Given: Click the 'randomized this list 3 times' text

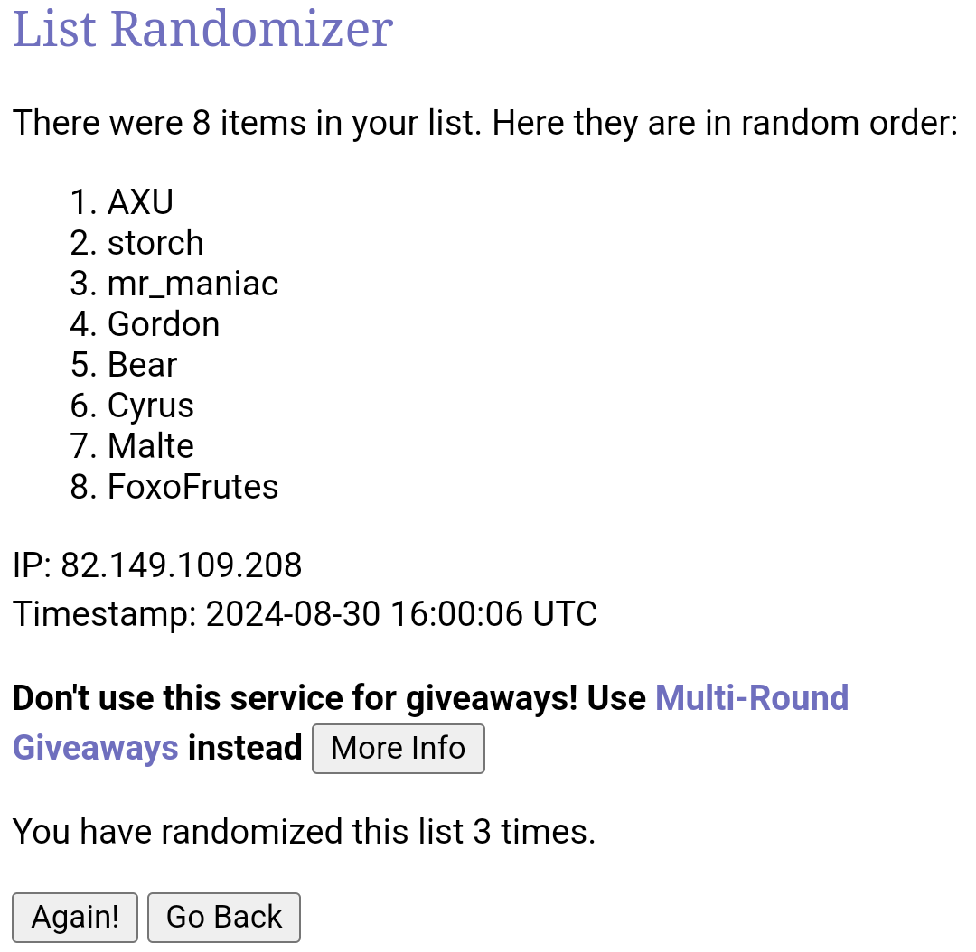Looking at the screenshot, I should point(304,831).
